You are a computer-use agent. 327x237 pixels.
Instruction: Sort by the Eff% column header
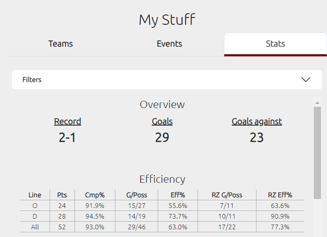pyautogui.click(x=178, y=195)
